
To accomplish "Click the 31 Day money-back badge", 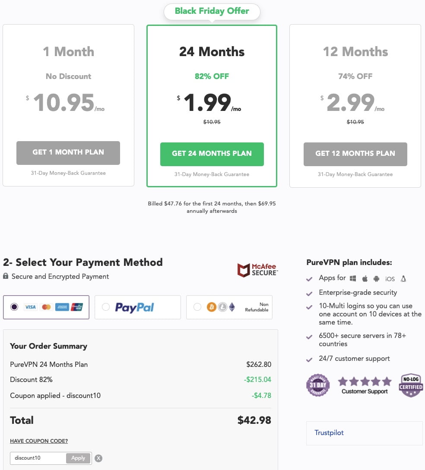I will coord(318,385).
